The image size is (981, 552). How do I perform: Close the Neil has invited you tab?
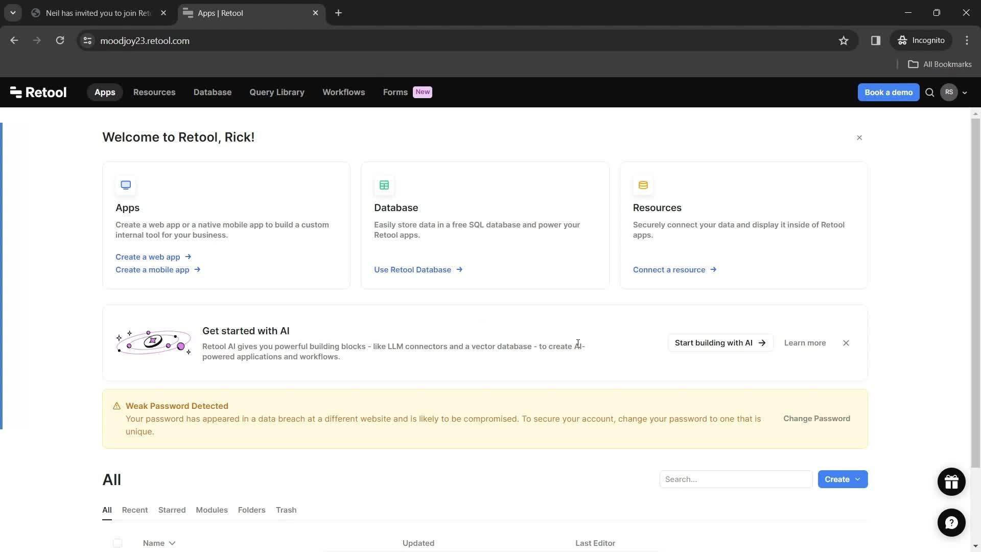pos(163,13)
